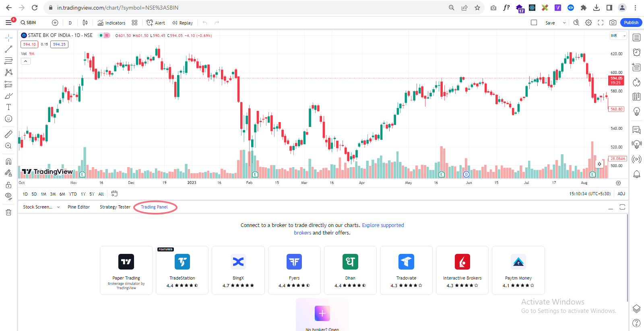Open the forecasting and measurement tools
Image resolution: width=644 pixels, height=331 pixels.
8,84
